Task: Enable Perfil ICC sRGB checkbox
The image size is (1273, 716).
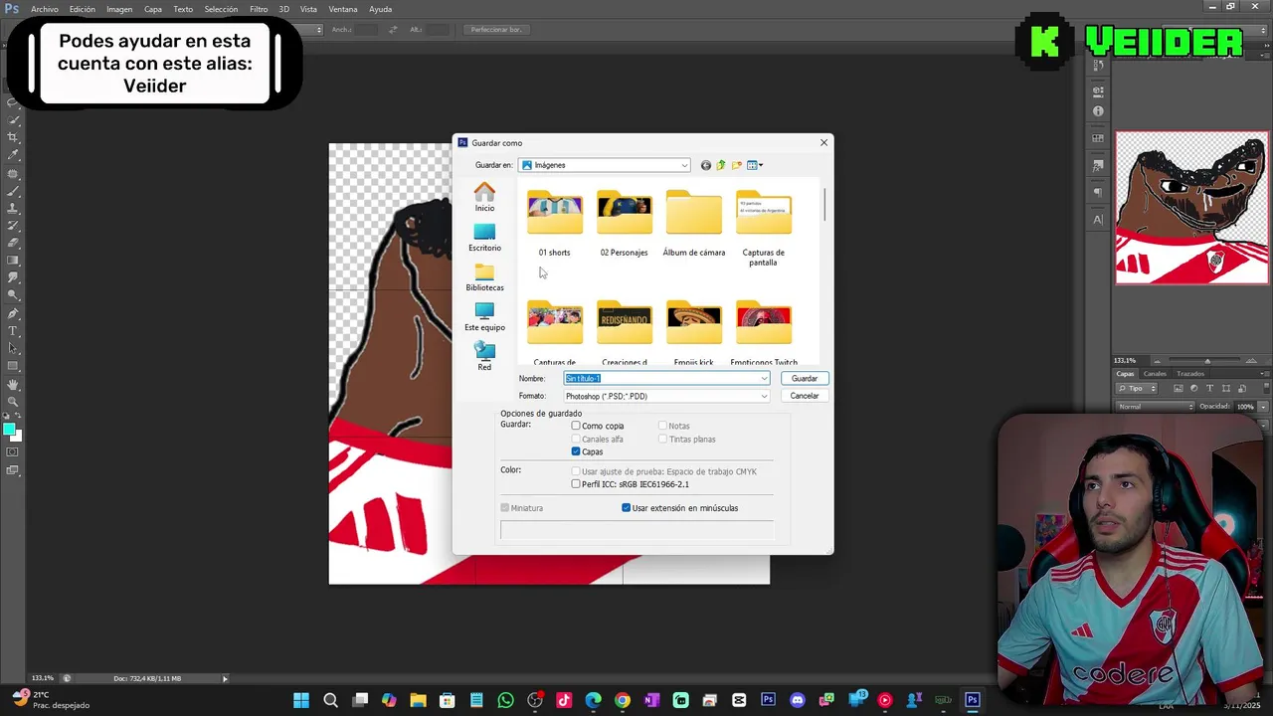Action: point(576,484)
